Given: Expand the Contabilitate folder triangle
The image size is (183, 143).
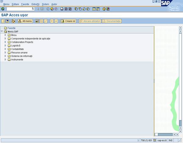Looking at the screenshot, I should [5, 49].
